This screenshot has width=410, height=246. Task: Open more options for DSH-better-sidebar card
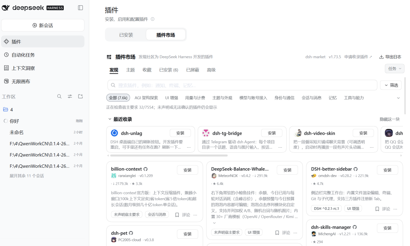395,209
